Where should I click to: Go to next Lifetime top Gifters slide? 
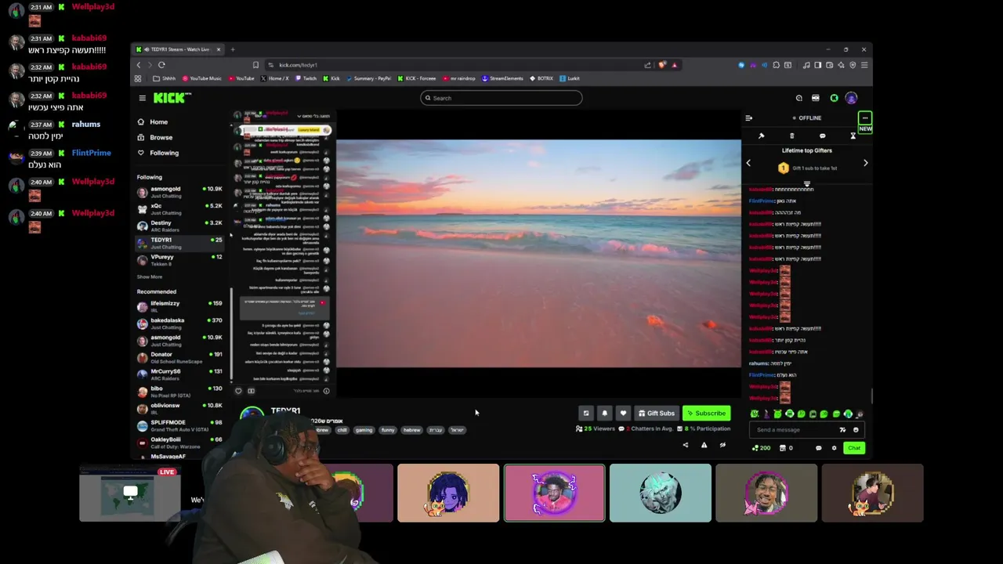(866, 163)
